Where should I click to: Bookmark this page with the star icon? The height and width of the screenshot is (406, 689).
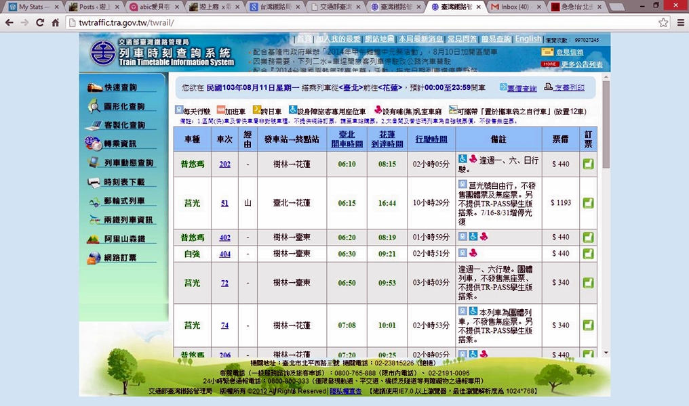(x=663, y=22)
